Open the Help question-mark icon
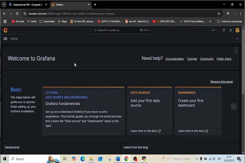This screenshot has width=245, height=163. point(224,30)
